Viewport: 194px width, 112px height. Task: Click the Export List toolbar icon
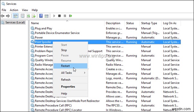34,16
